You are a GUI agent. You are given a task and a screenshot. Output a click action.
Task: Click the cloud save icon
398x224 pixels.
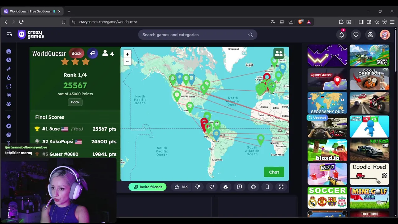[x=225, y=187]
